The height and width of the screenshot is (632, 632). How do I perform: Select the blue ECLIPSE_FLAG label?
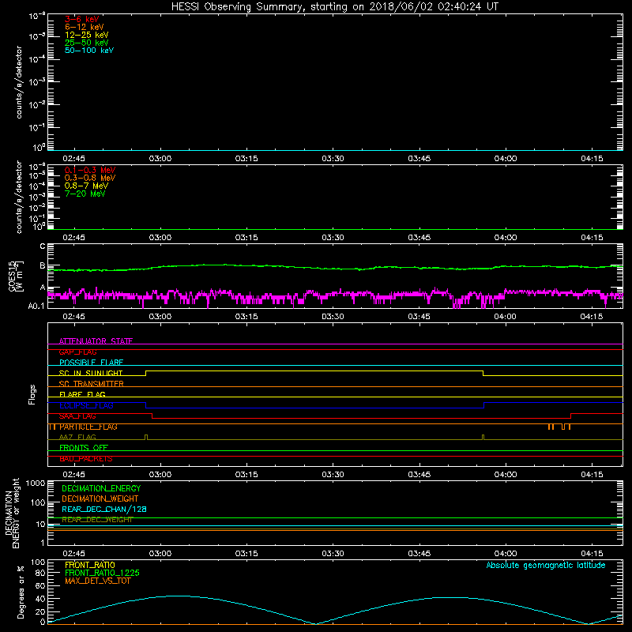pyautogui.click(x=86, y=405)
